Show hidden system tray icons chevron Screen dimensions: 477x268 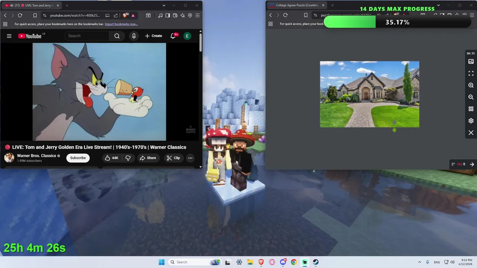(419, 262)
